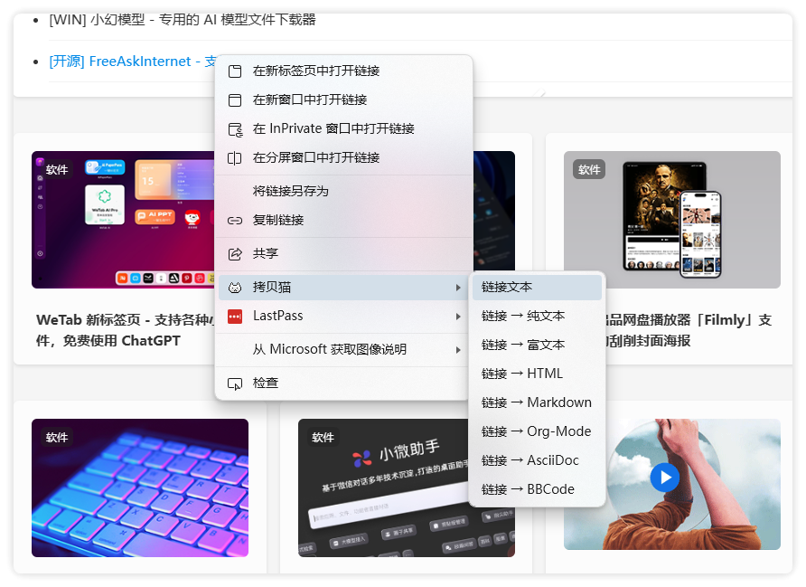Choose 链接文本 in submenu

(x=537, y=288)
